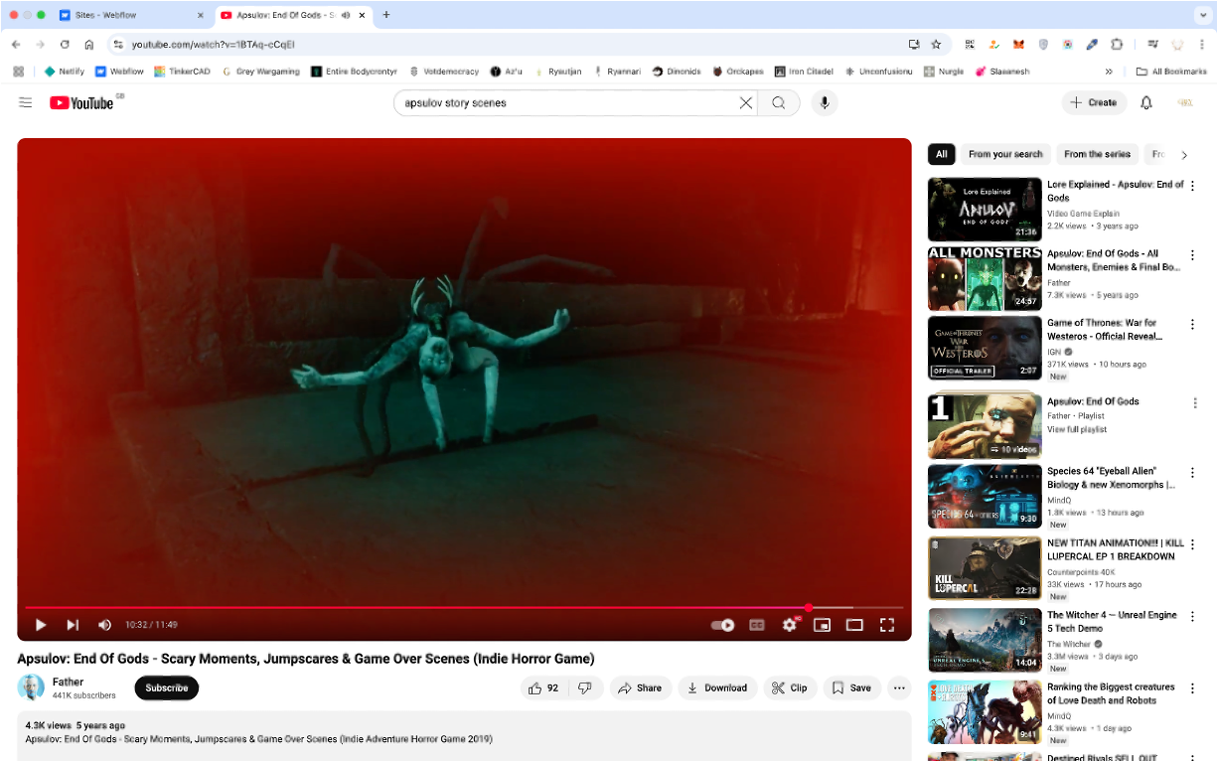Open options for Lore Explained video
This screenshot has width=1218, height=761.
click(x=1192, y=186)
